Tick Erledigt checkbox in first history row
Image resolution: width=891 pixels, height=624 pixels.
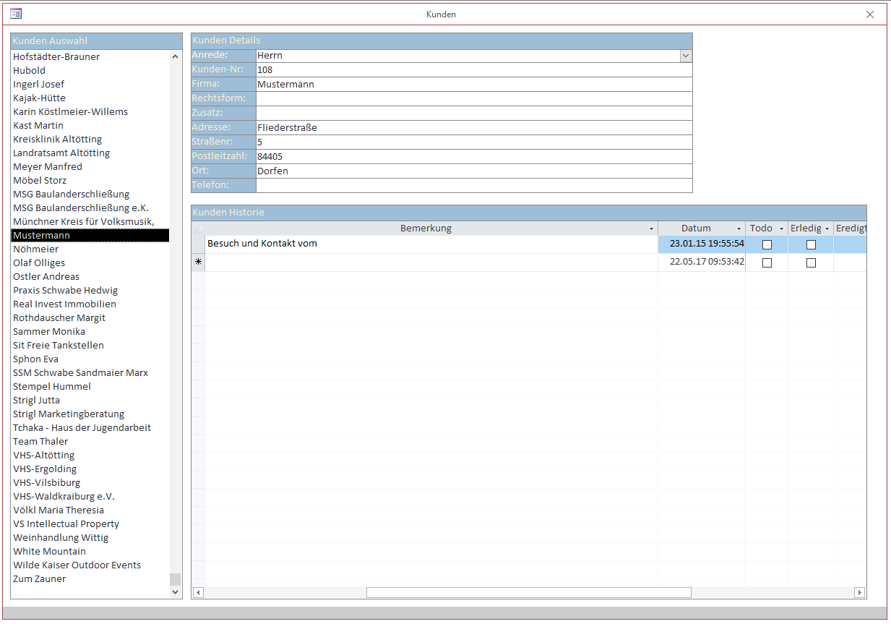811,244
